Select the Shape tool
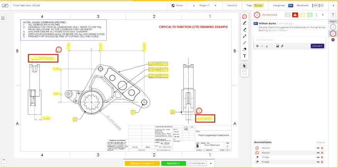Image resolution: width=338 pixels, height=168 pixels. [245, 49]
